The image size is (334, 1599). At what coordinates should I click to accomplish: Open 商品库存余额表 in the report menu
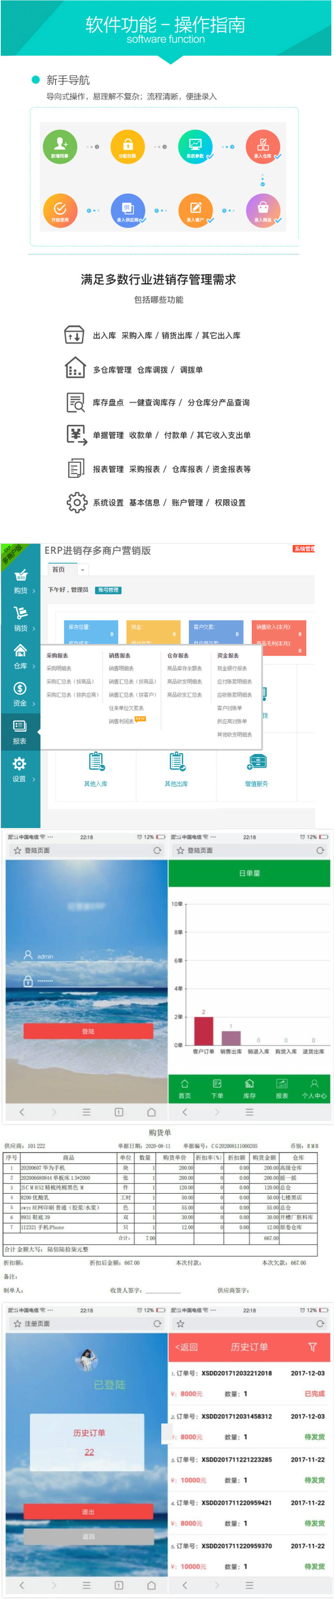pos(184,669)
